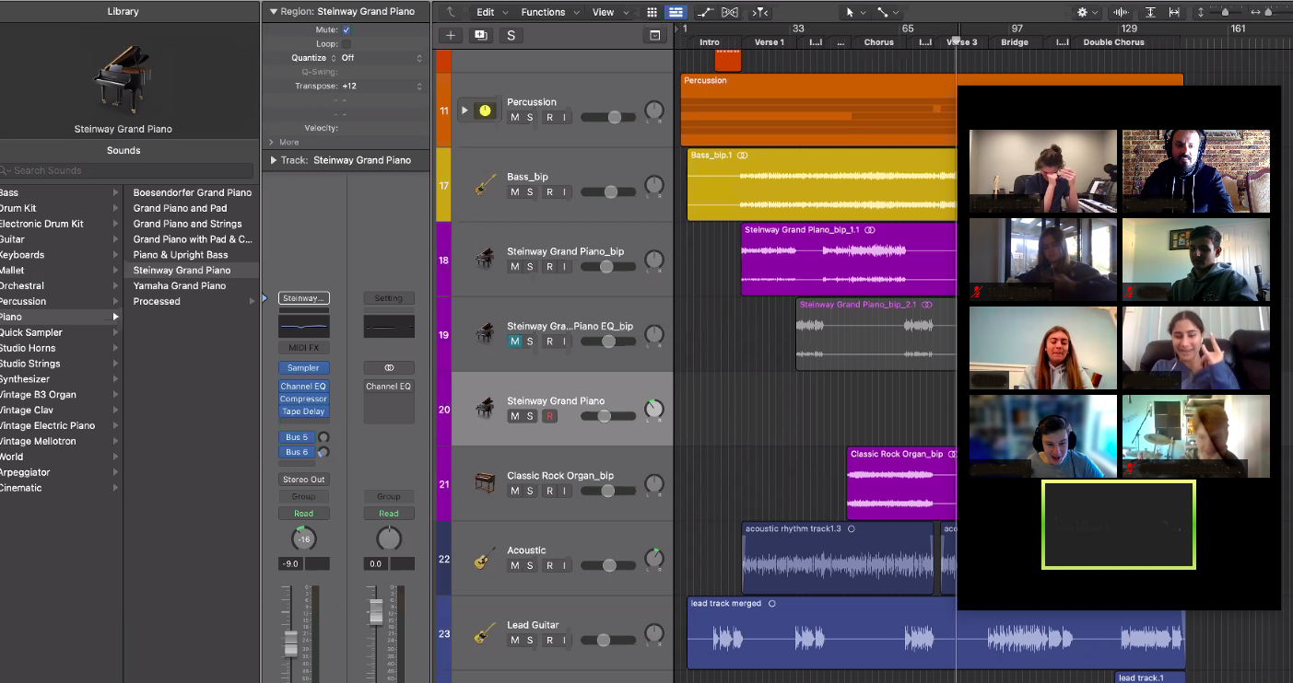Click the Bass_bip track guitar icon
This screenshot has height=683, width=1293.
click(485, 185)
